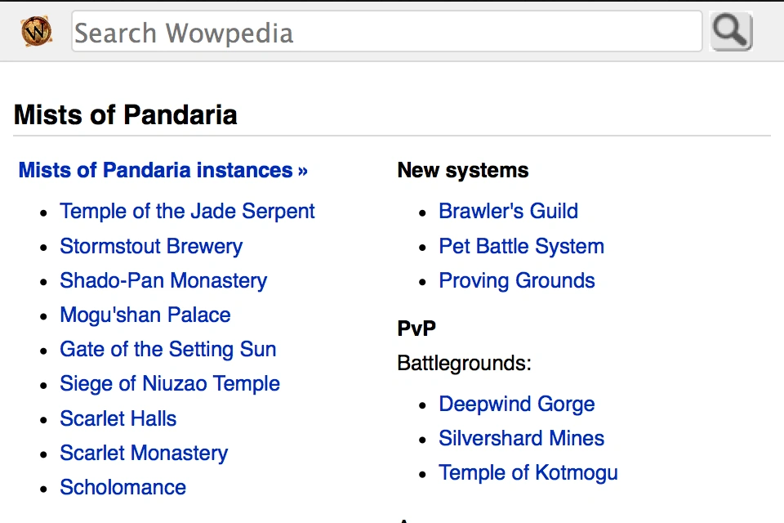Open Temple of the Jade Serpent page
784x523 pixels.
click(187, 211)
